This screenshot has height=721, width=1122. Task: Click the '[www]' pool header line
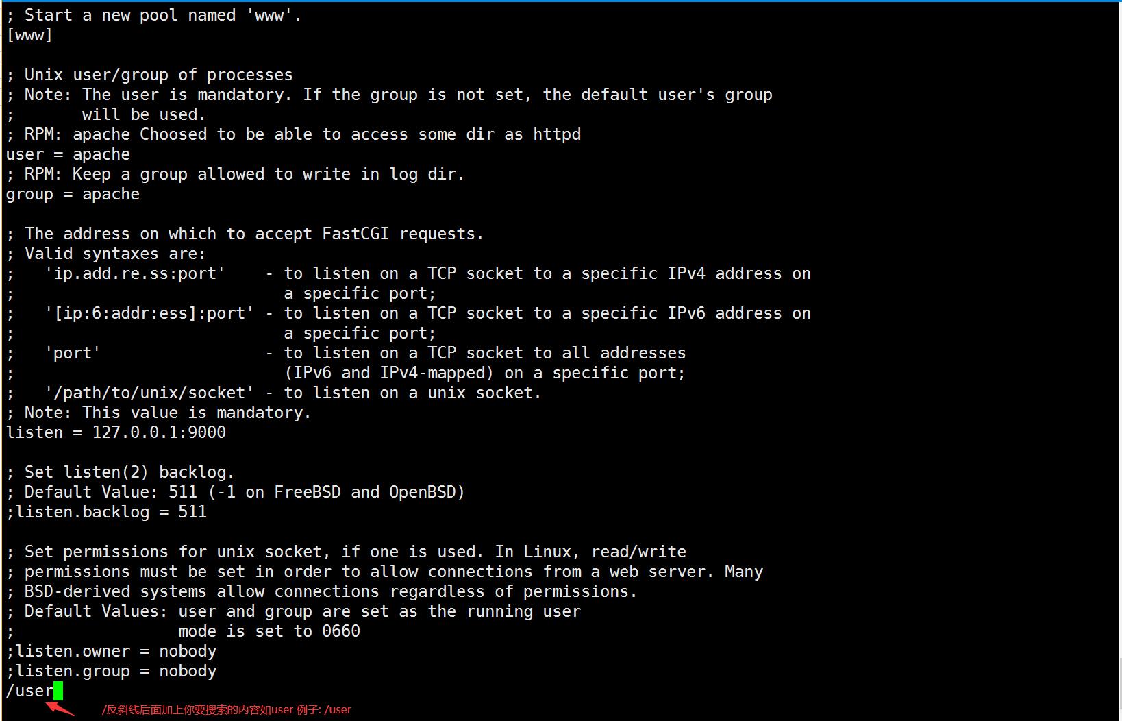pos(29,35)
